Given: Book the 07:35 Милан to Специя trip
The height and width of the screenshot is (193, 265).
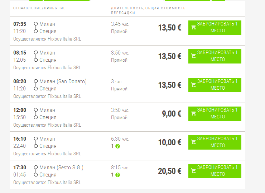Looking at the screenshot, I should point(215,28).
